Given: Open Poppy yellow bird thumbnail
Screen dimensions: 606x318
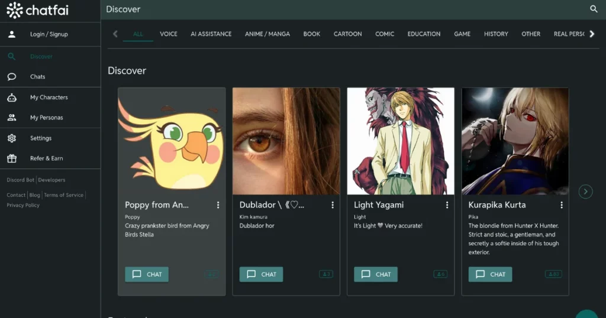Looking at the screenshot, I should (172, 141).
